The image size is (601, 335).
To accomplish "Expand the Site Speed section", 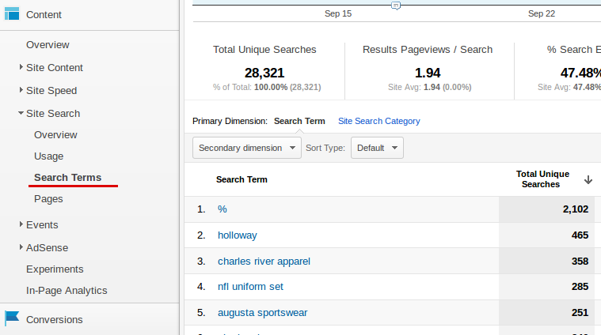I will (21, 90).
